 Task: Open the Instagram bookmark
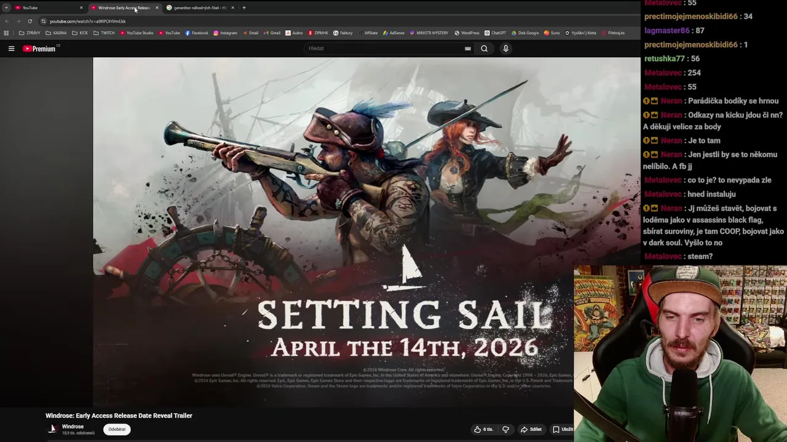pos(225,33)
